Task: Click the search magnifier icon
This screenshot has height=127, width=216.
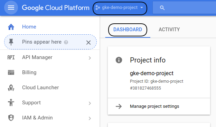Action: [x=162, y=8]
